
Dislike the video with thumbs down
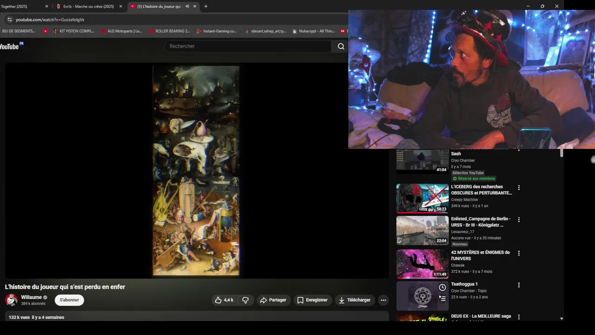coord(245,300)
